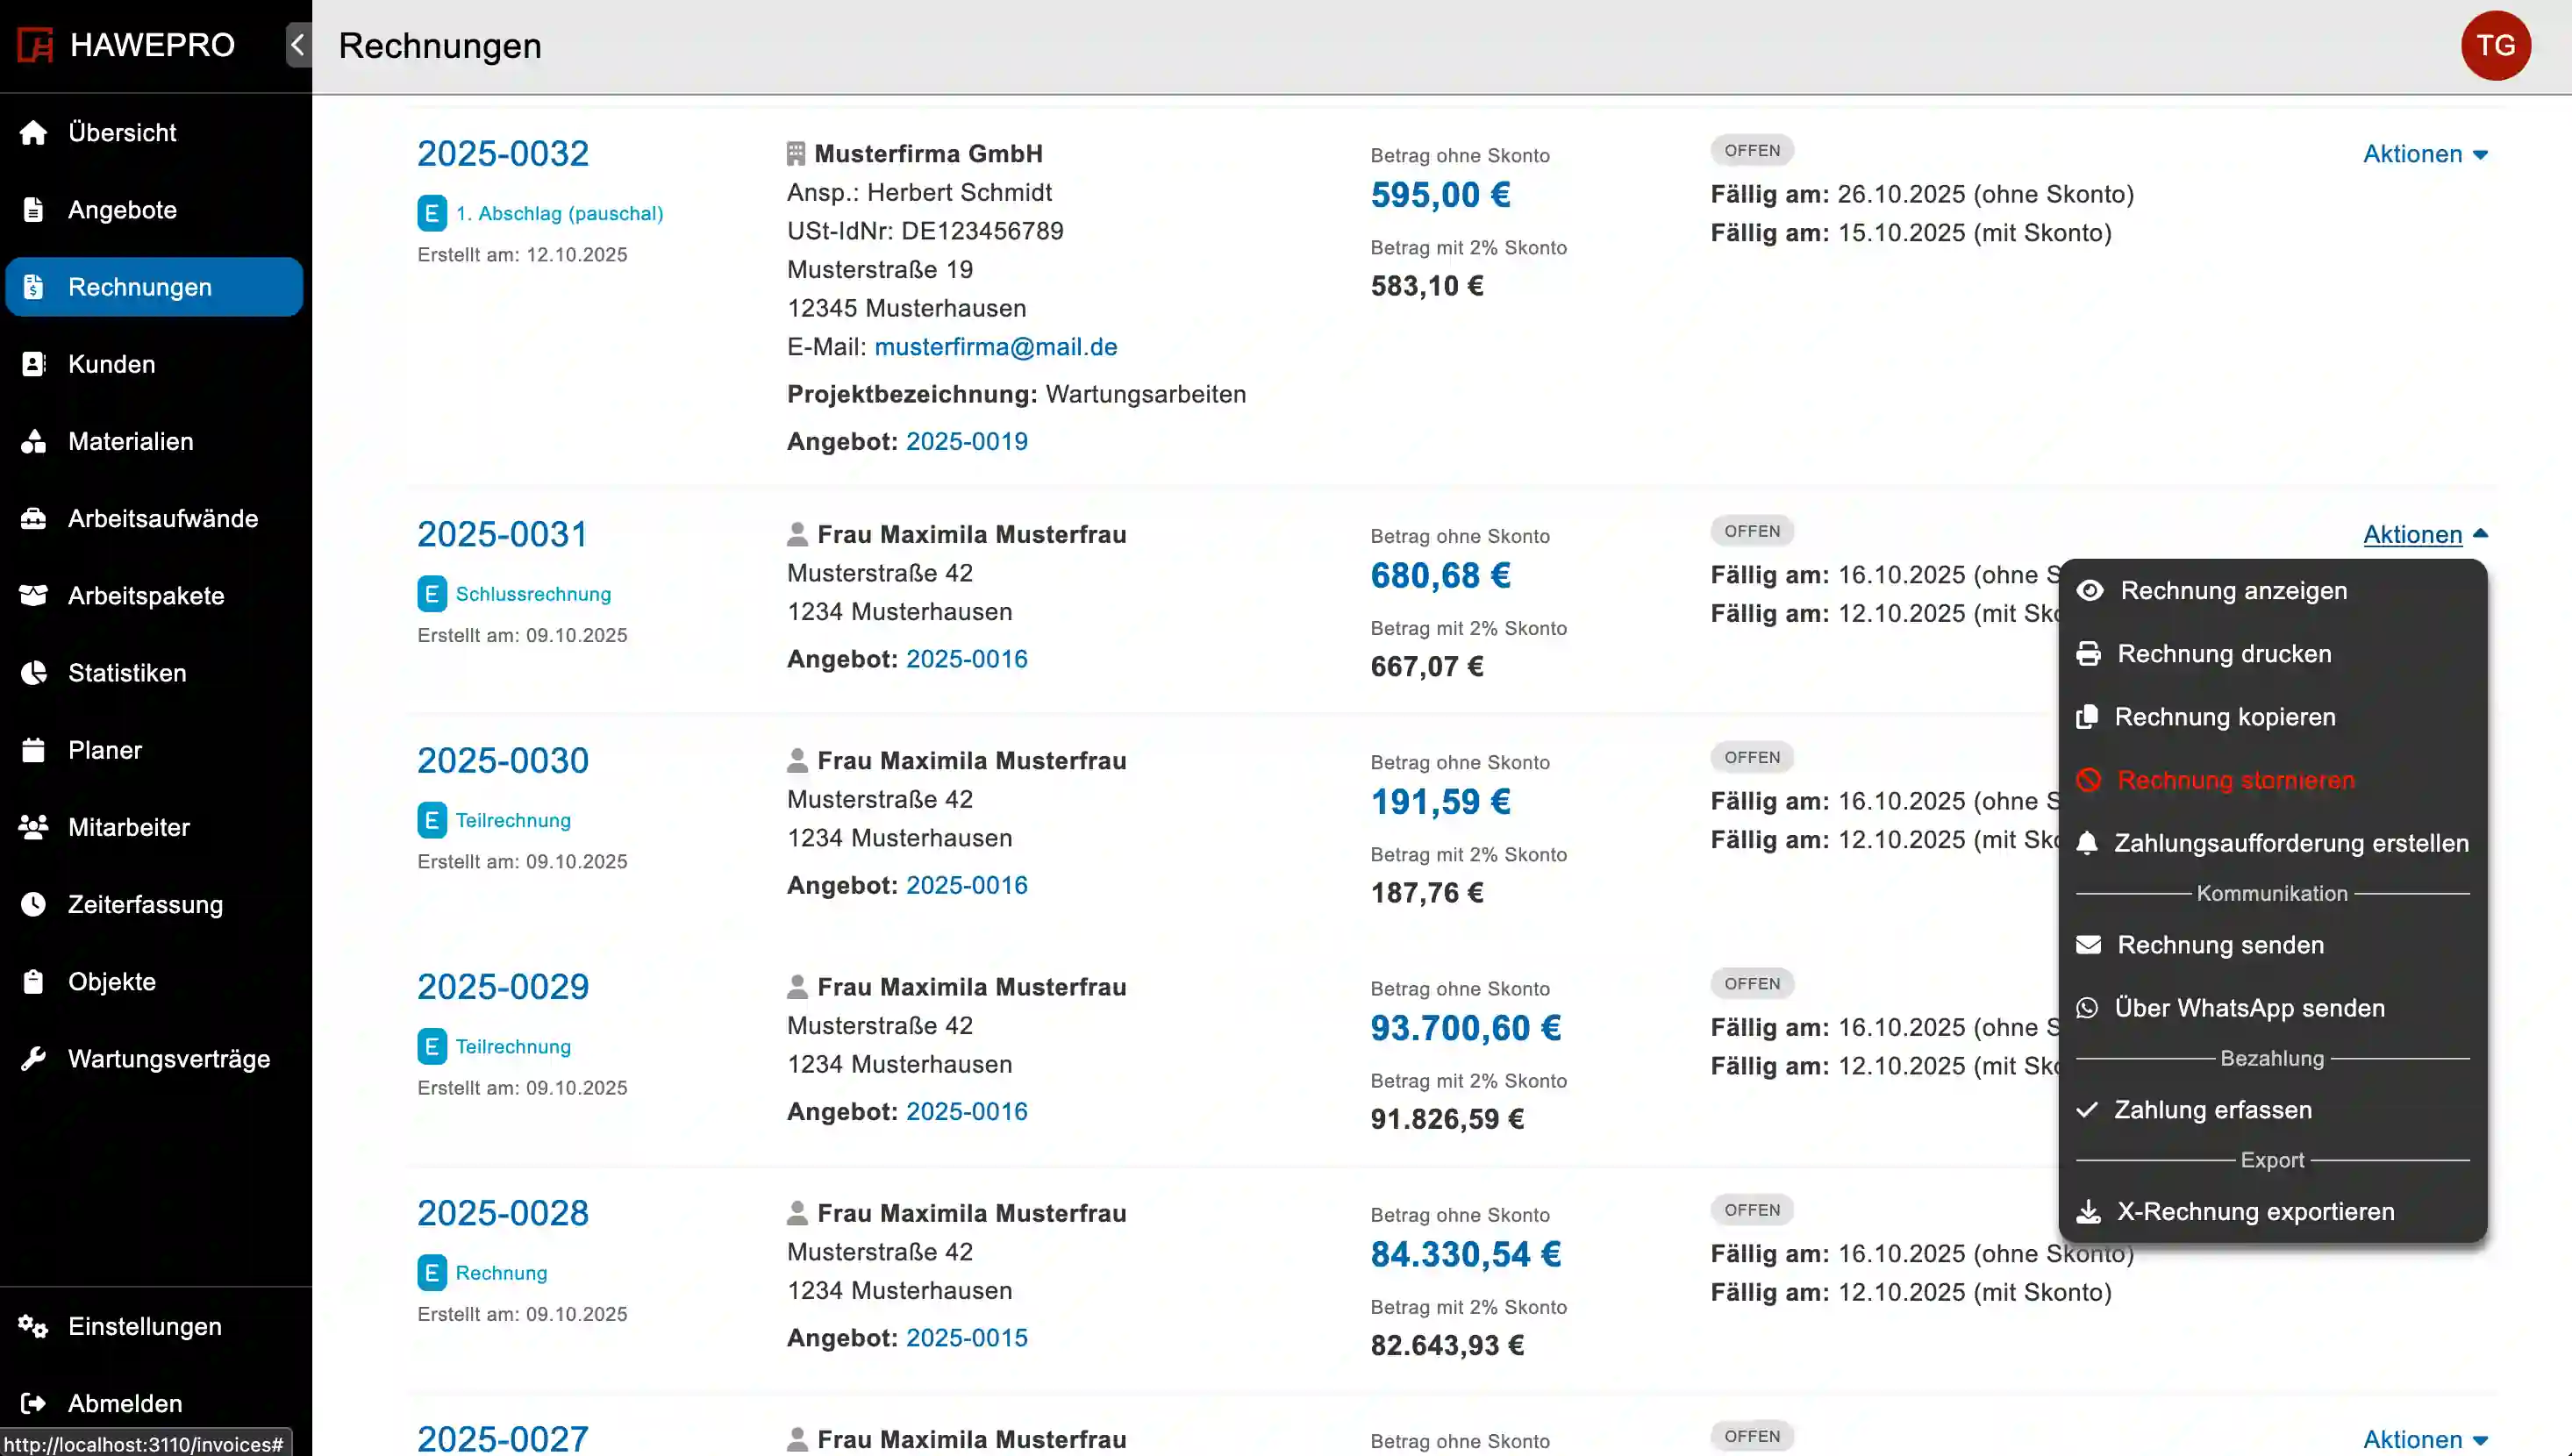Select Rechnung stornieren in actions menu
The image size is (2572, 1456).
click(x=2235, y=780)
